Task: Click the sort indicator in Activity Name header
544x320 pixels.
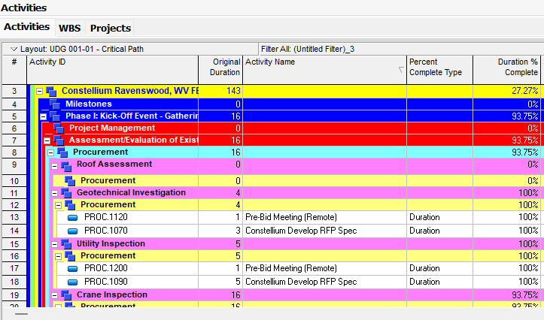Action: (401, 70)
